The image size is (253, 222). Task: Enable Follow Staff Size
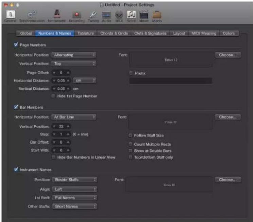(x=130, y=135)
